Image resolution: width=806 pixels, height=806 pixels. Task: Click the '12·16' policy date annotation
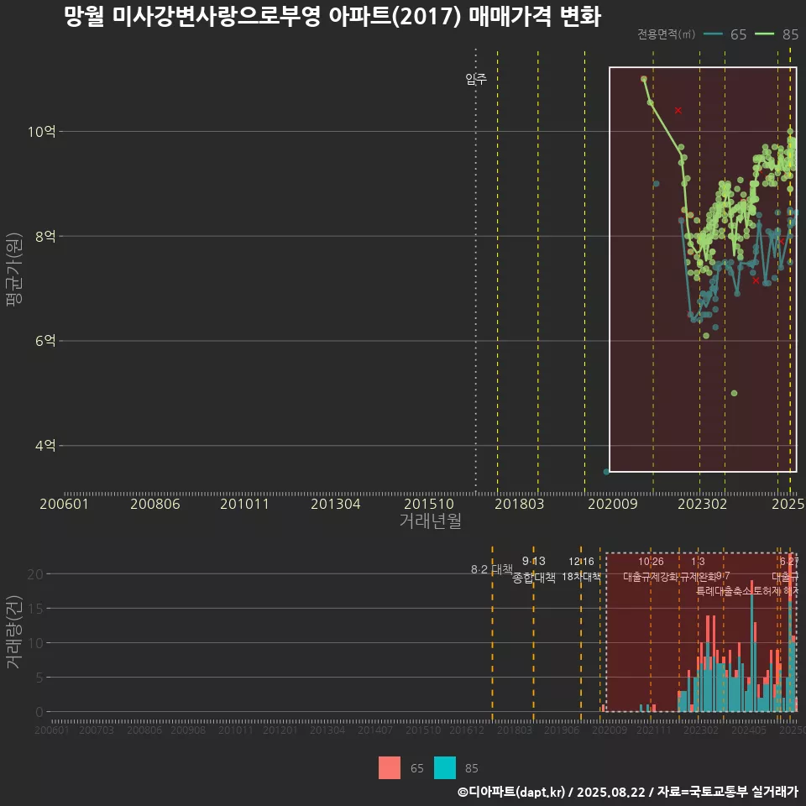click(x=581, y=562)
